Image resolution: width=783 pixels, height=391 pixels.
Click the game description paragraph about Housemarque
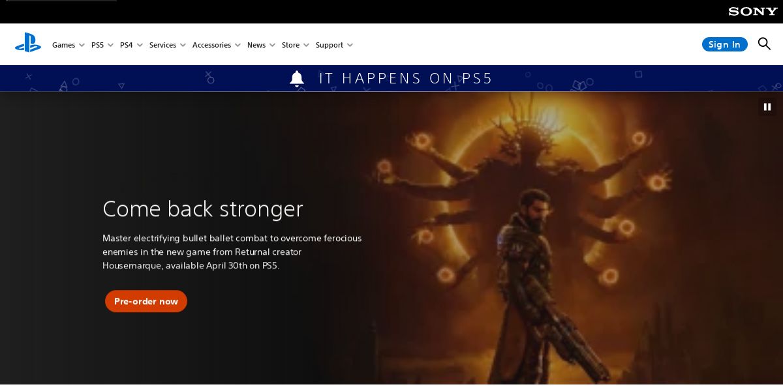pos(232,252)
